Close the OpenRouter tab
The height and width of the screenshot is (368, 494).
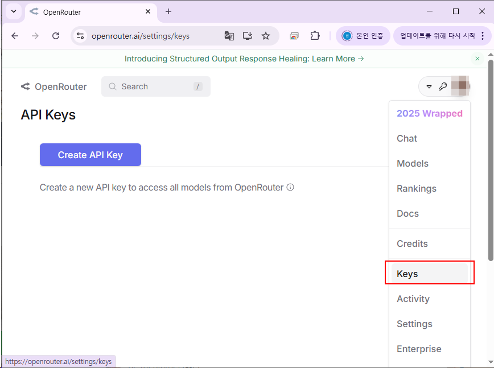(148, 11)
